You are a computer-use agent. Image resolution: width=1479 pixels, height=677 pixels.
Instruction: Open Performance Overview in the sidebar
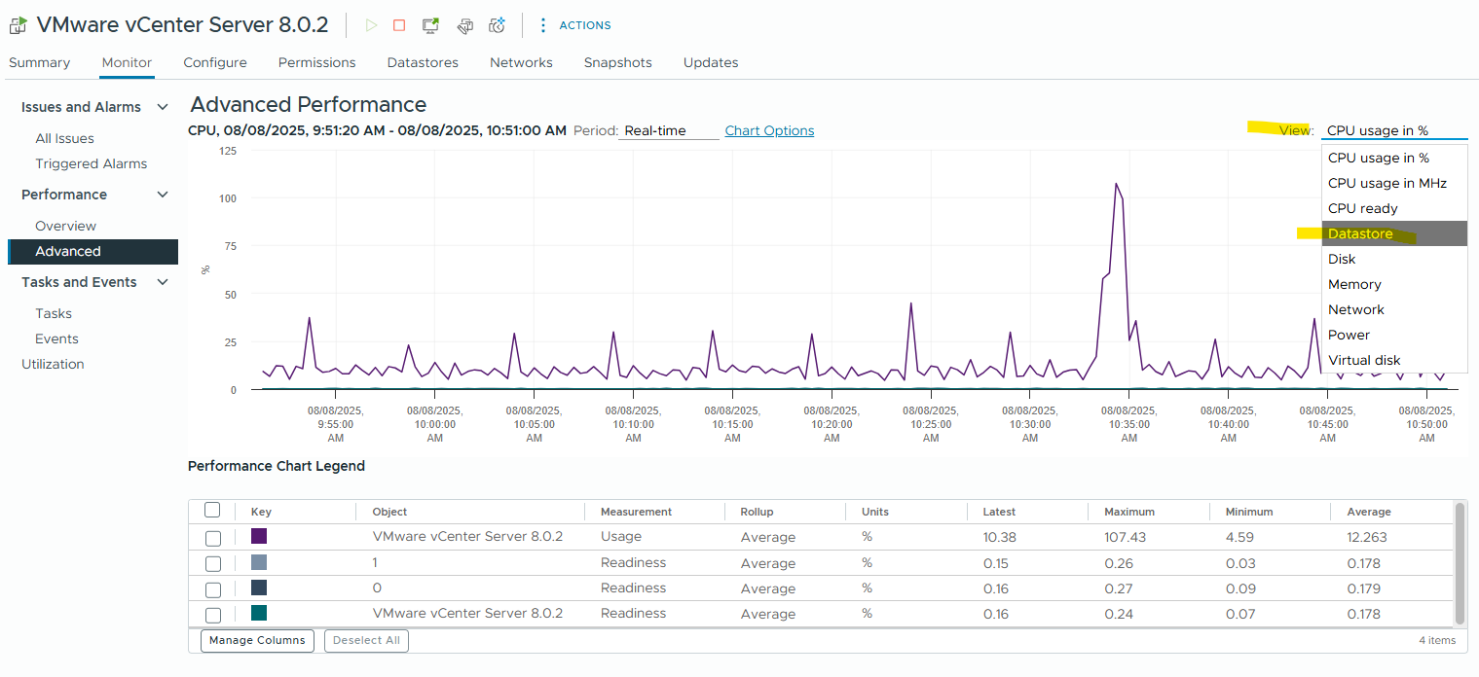(65, 226)
